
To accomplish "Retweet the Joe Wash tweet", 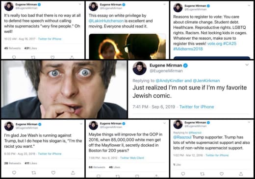I will coord(34,173).
